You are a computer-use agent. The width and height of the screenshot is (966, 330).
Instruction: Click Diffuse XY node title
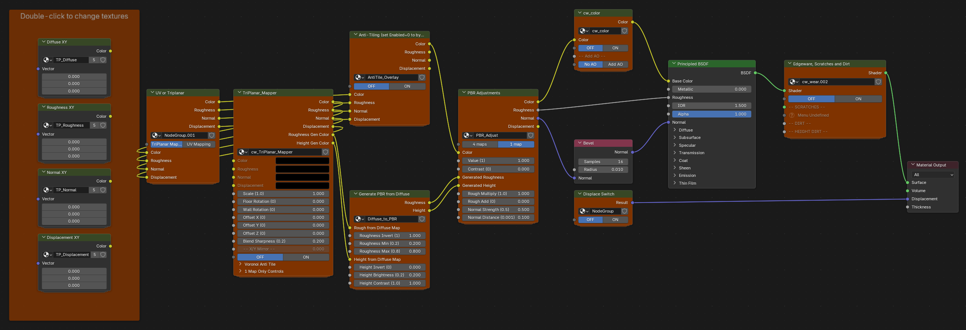tap(57, 42)
